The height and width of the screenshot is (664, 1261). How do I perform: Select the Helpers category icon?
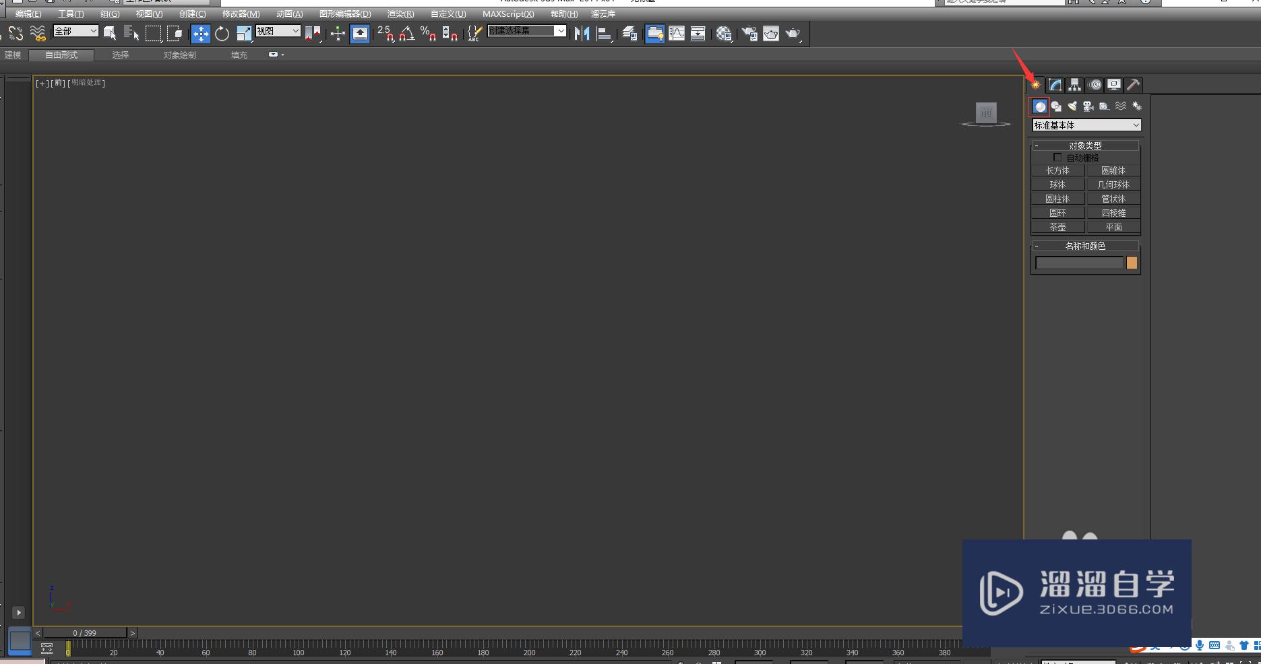[x=1104, y=106]
